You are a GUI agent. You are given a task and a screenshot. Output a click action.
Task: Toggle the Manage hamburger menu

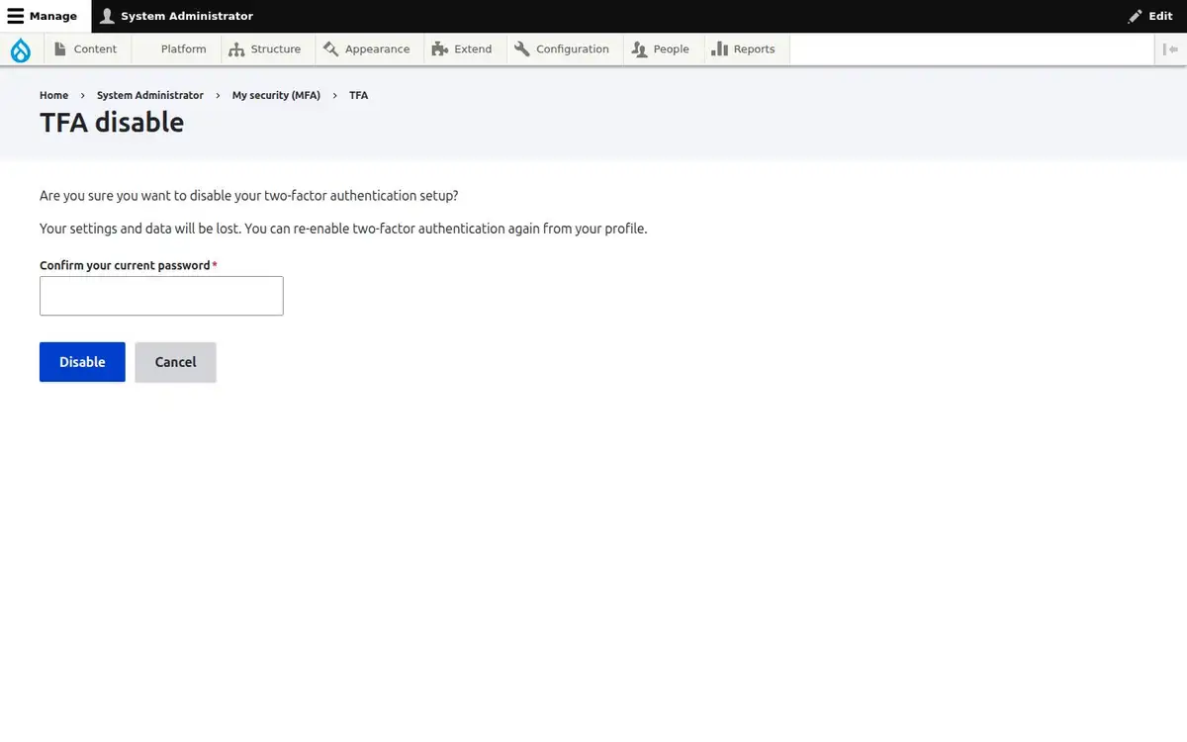point(43,16)
